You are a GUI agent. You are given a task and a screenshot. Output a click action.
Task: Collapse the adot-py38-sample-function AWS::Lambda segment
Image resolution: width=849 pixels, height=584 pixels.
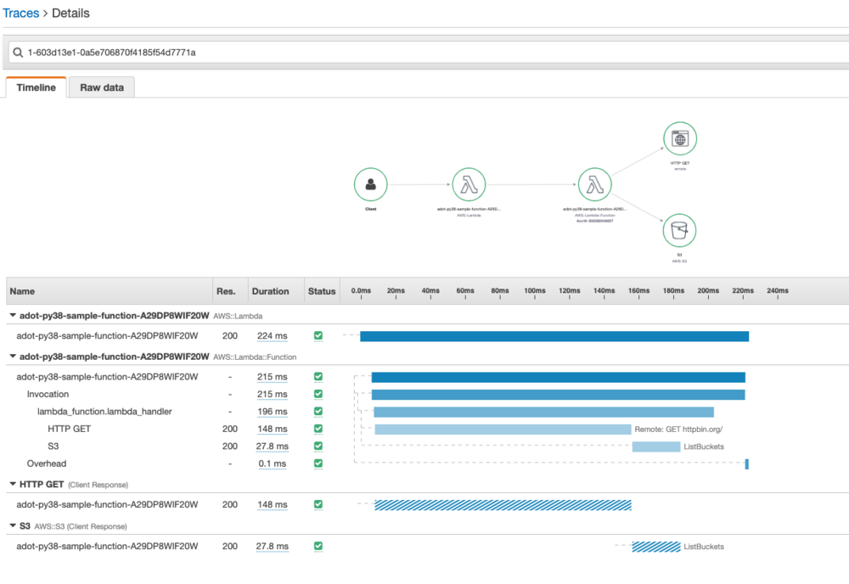[11, 315]
